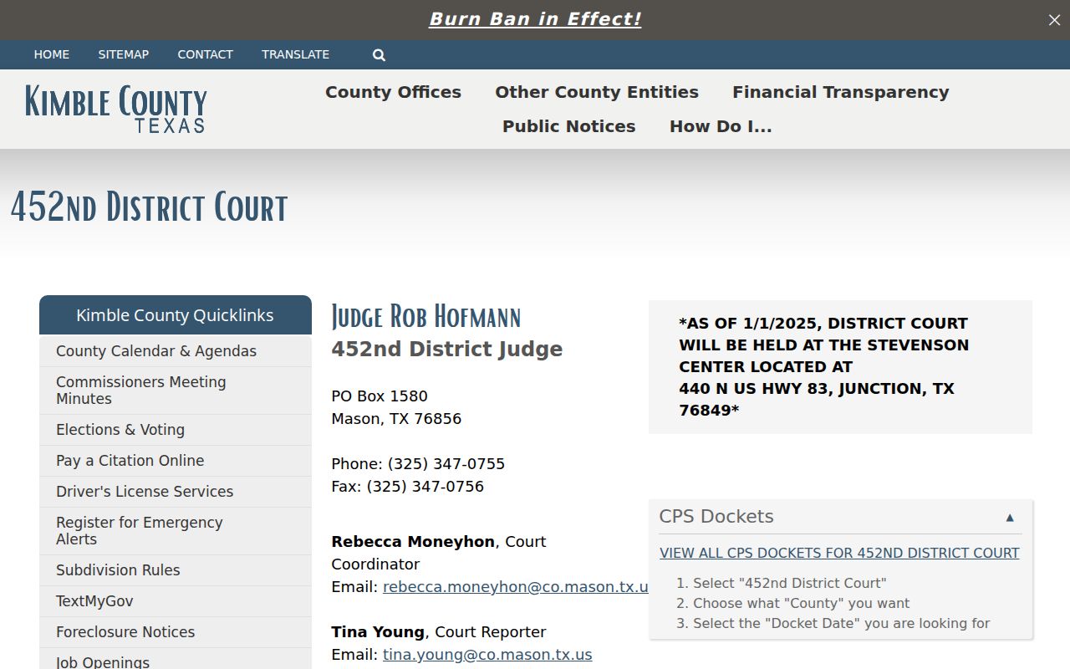Viewport: 1070px width, 669px height.
Task: Open Financial Transparency menu
Action: coord(841,92)
